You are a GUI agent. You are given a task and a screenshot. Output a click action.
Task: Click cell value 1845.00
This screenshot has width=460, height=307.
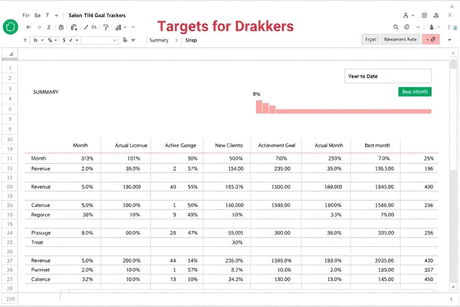pyautogui.click(x=384, y=187)
